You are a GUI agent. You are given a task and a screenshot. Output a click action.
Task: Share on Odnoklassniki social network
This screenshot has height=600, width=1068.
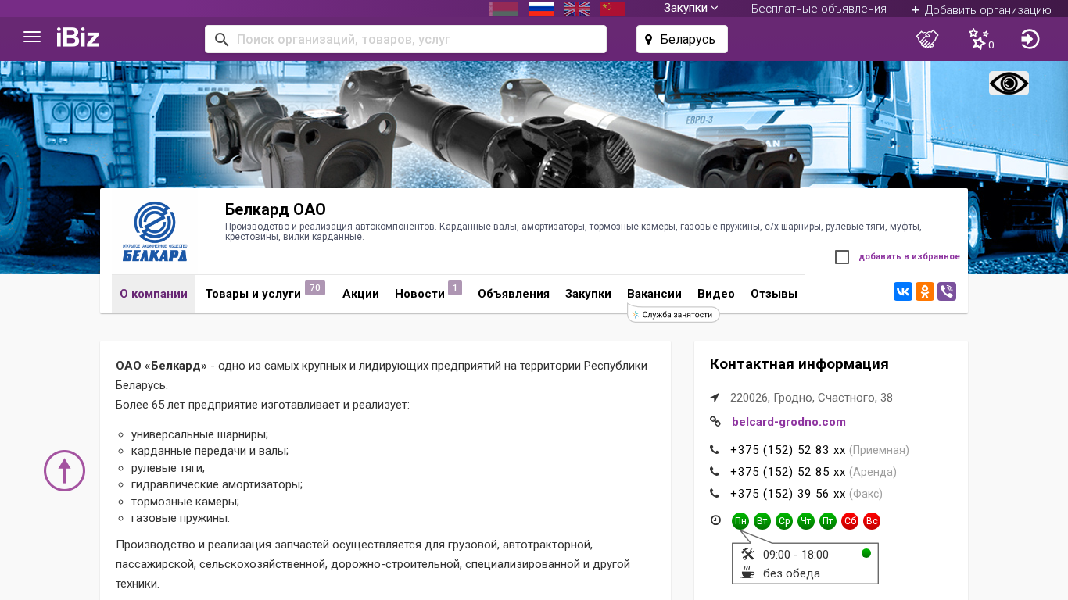click(925, 291)
